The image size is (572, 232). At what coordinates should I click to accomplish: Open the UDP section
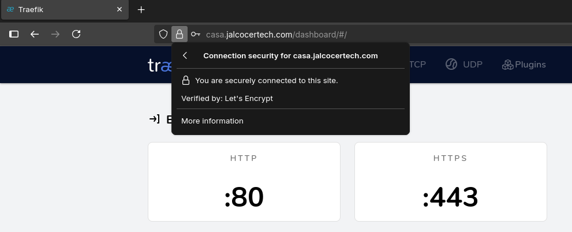pos(464,65)
